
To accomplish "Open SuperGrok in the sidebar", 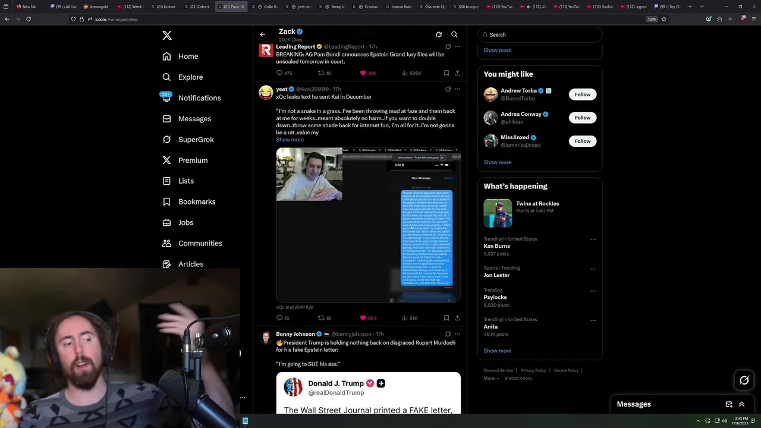I will click(x=188, y=140).
